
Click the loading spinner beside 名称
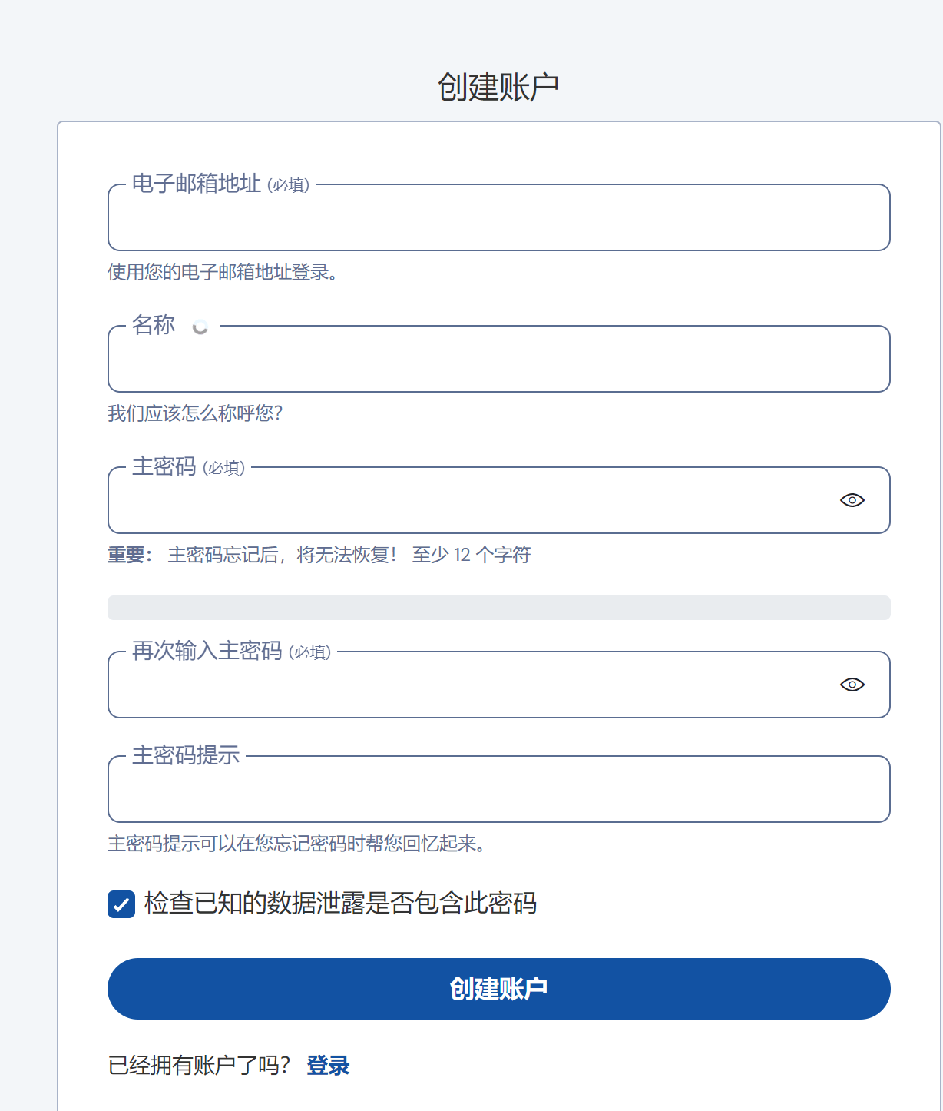[200, 327]
